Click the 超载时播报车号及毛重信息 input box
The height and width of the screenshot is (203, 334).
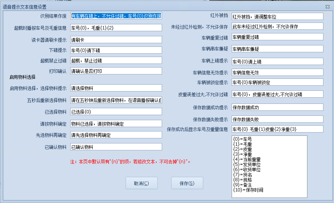pos(116,28)
